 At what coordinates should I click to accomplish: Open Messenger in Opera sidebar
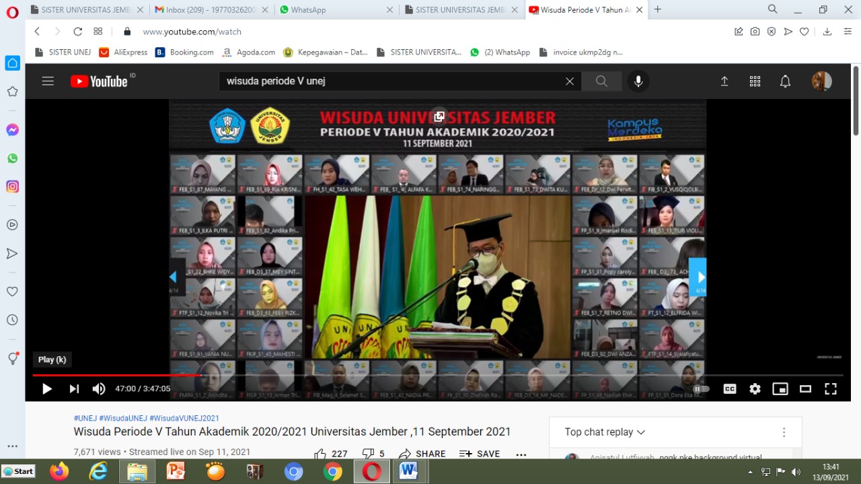(x=12, y=130)
